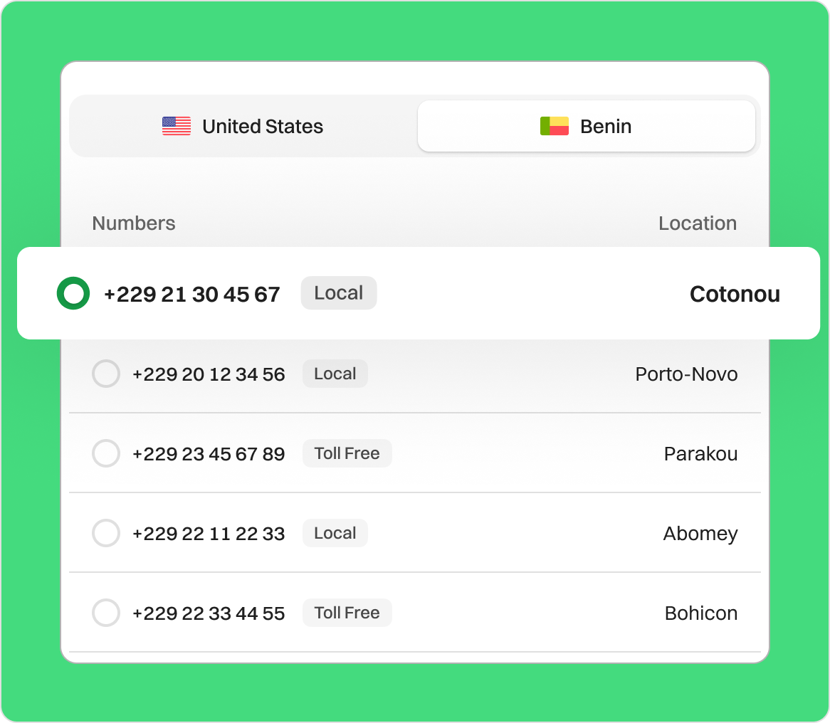
Task: Select the Bohicon number radio button
Action: click(x=106, y=613)
